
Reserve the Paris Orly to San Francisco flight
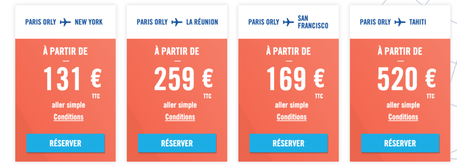289,143
